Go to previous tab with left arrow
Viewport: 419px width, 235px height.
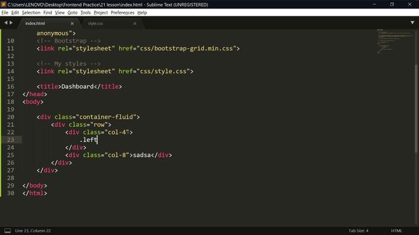click(x=6, y=23)
